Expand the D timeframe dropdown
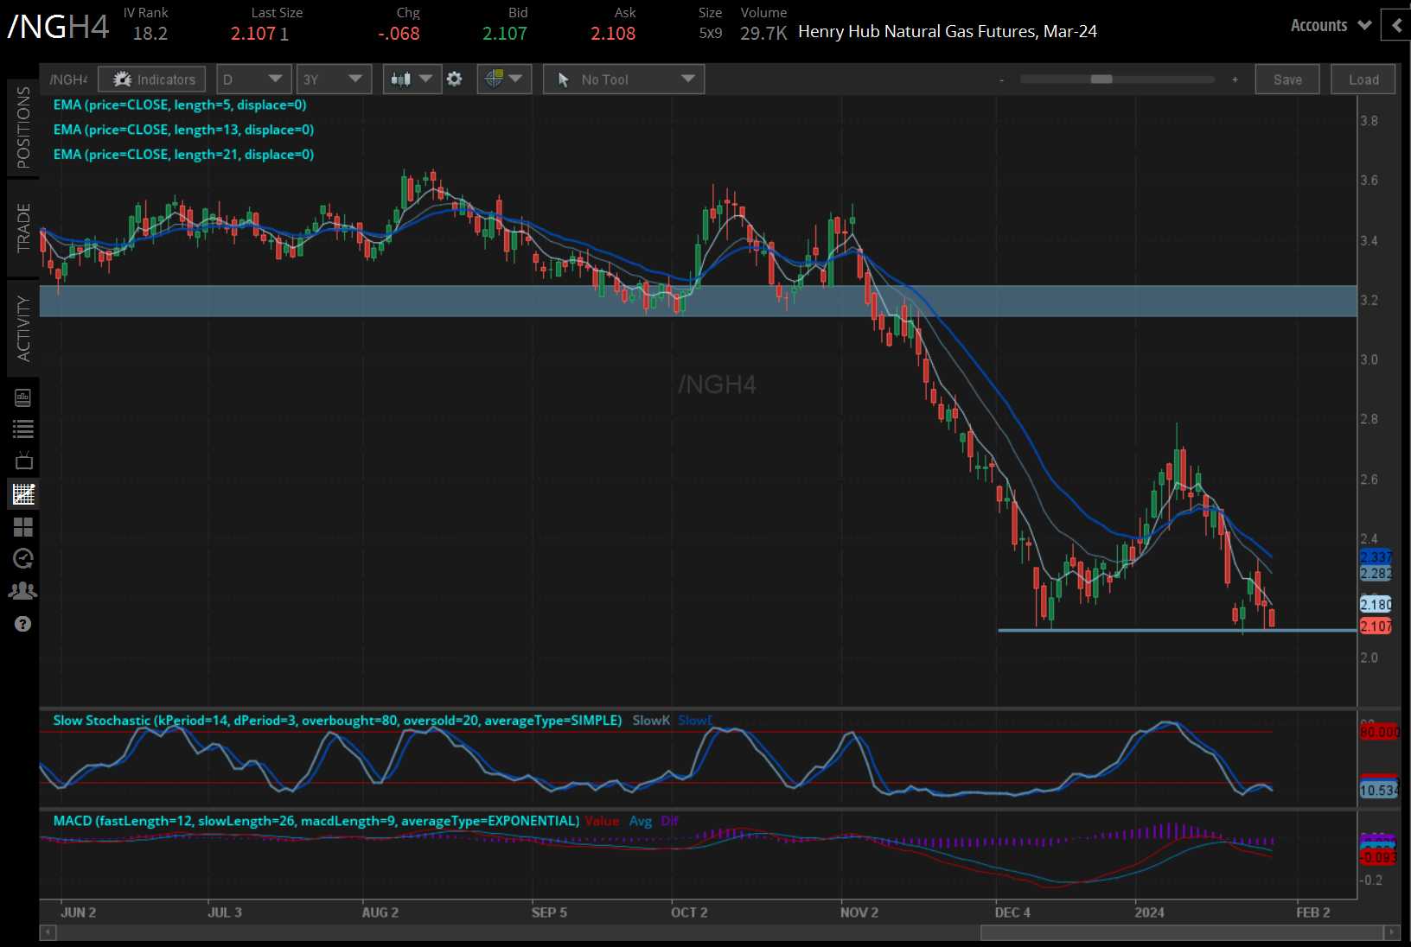Viewport: 1411px width, 947px height. pyautogui.click(x=252, y=79)
